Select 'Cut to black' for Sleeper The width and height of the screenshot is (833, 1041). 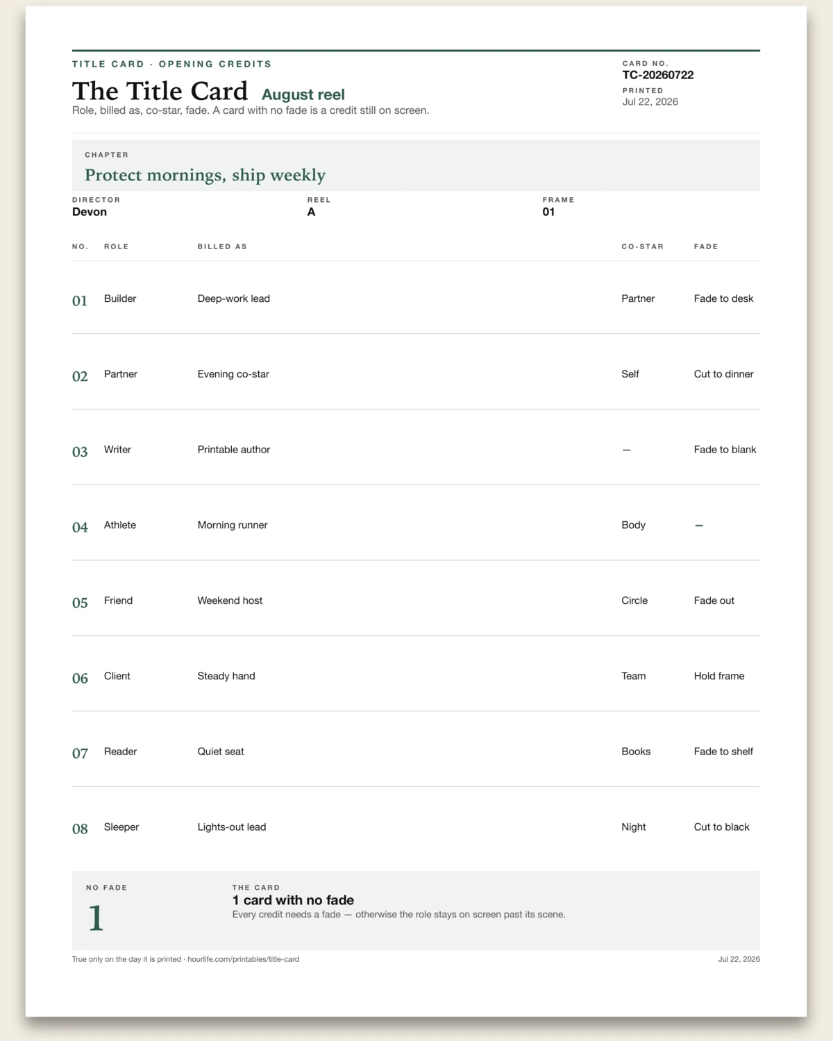[x=722, y=827]
